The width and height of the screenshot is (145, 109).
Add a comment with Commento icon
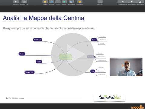[80, 2]
